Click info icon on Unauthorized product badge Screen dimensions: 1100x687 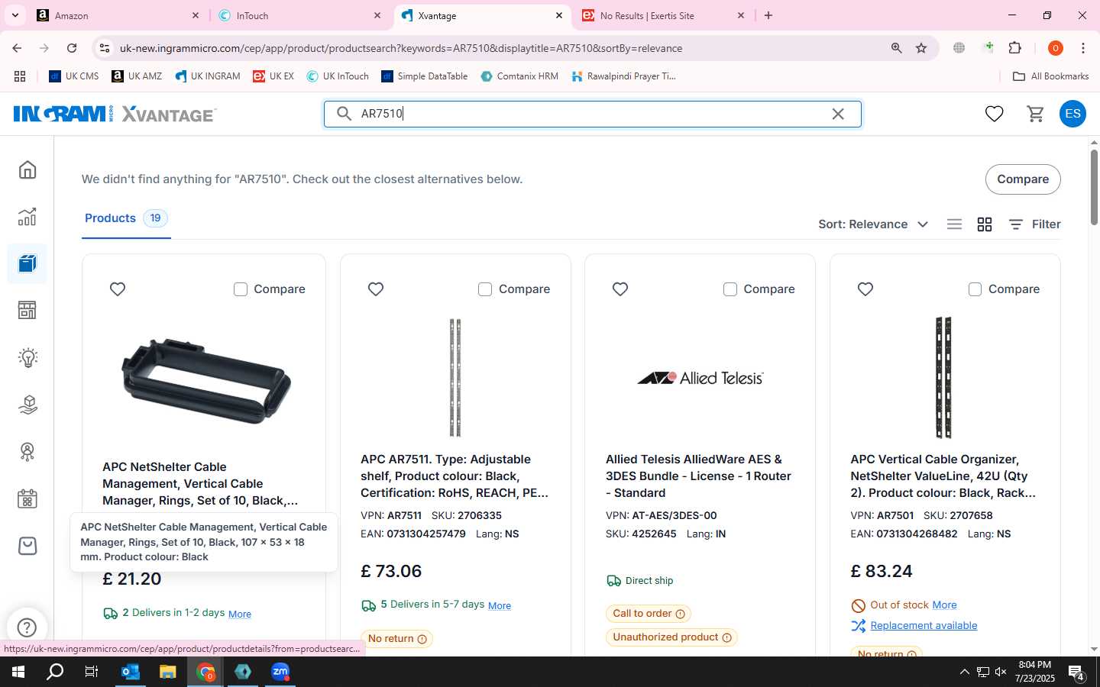[x=726, y=637]
